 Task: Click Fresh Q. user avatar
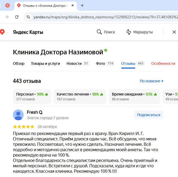point(18,115)
